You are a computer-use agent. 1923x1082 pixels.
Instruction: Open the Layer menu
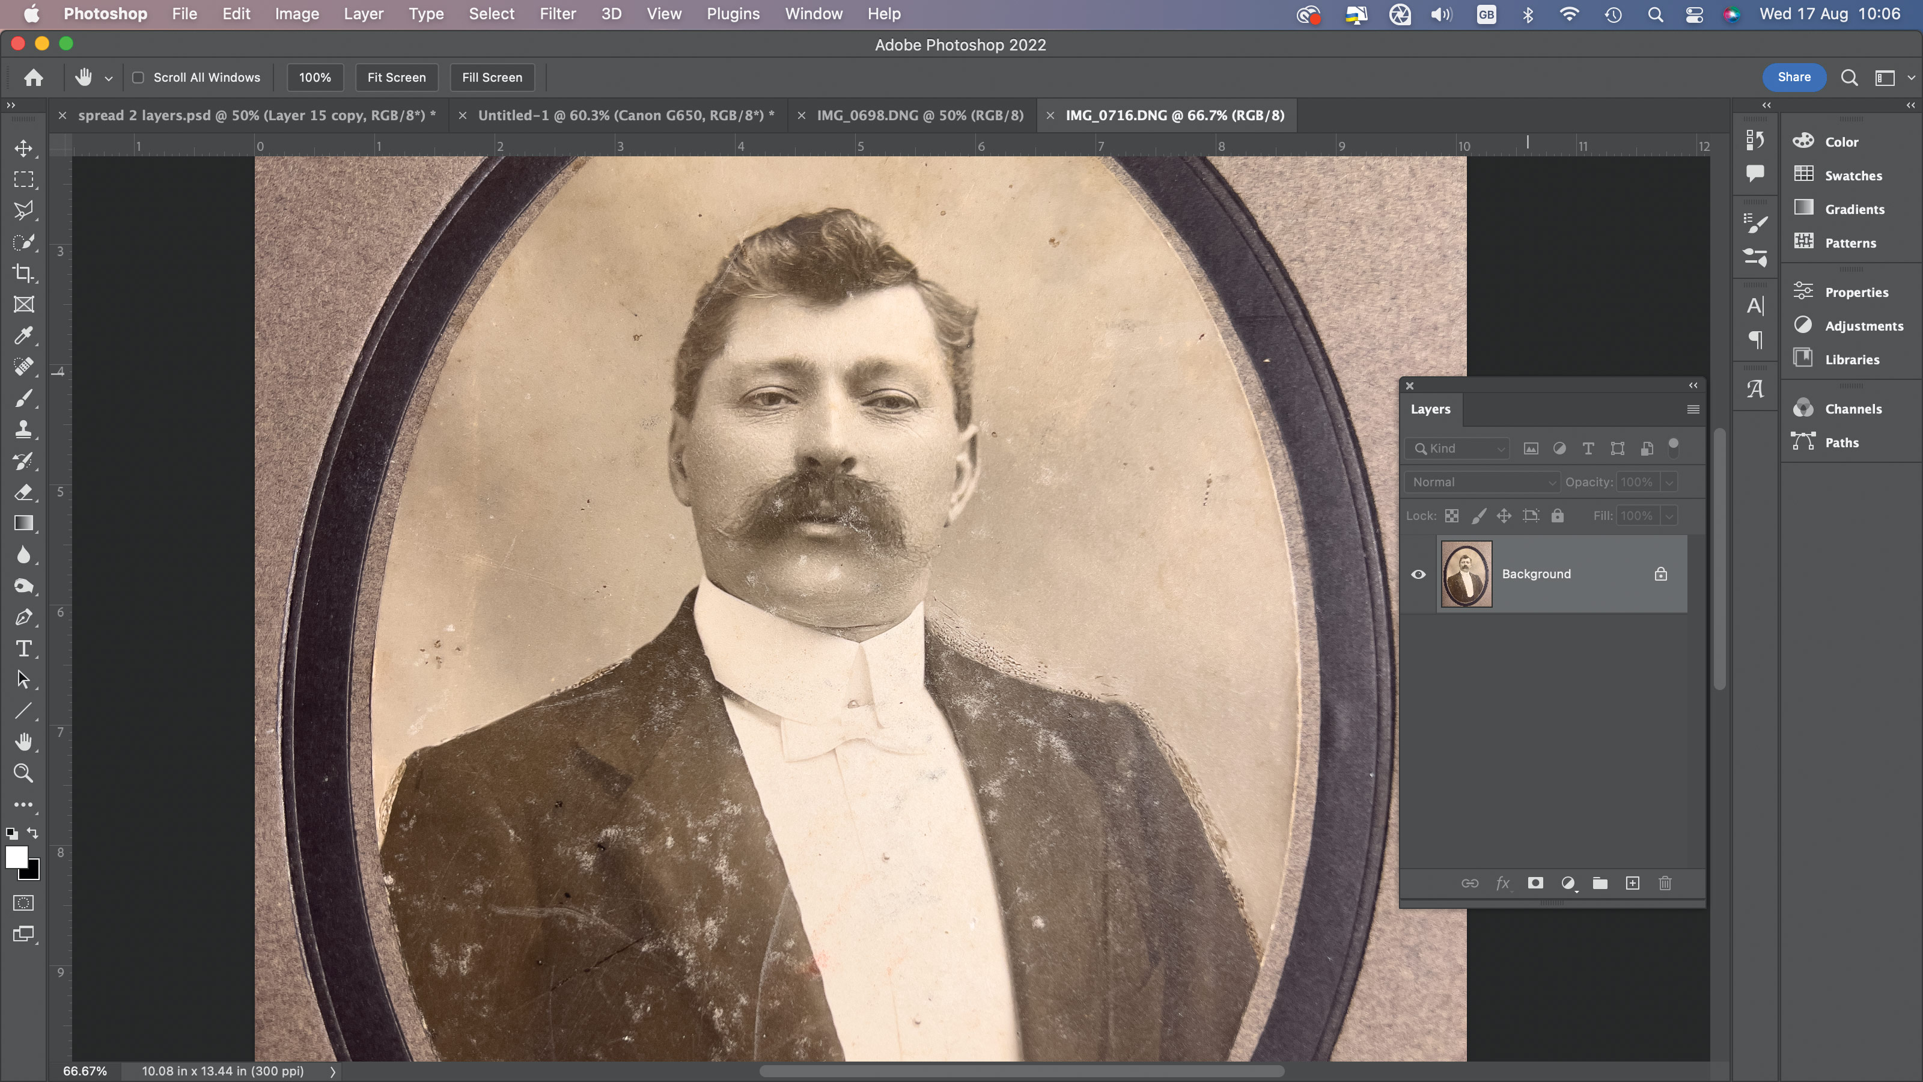click(362, 13)
